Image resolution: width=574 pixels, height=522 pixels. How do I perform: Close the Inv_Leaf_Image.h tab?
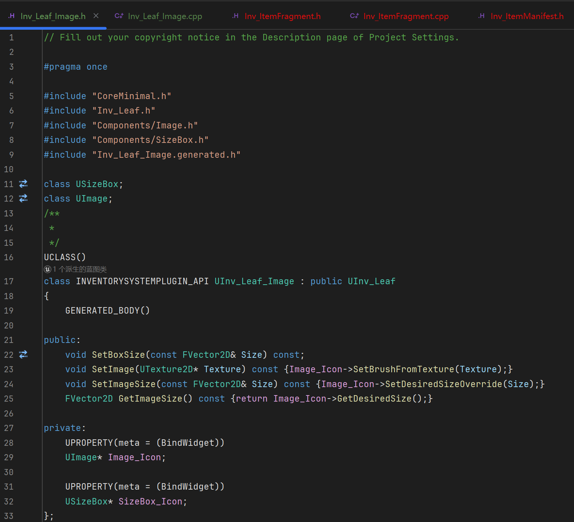96,16
